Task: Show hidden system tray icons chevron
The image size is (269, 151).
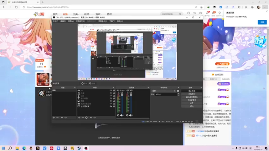Action: [x=233, y=148]
